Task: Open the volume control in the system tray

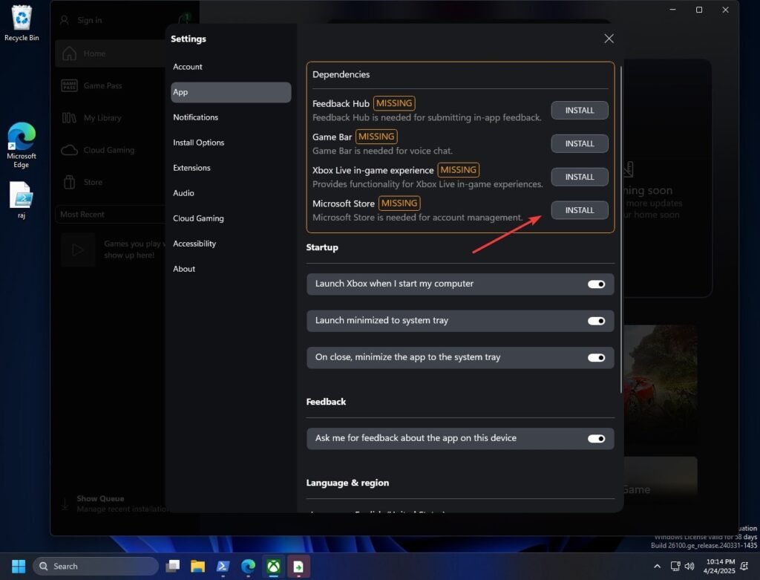Action: [690, 566]
